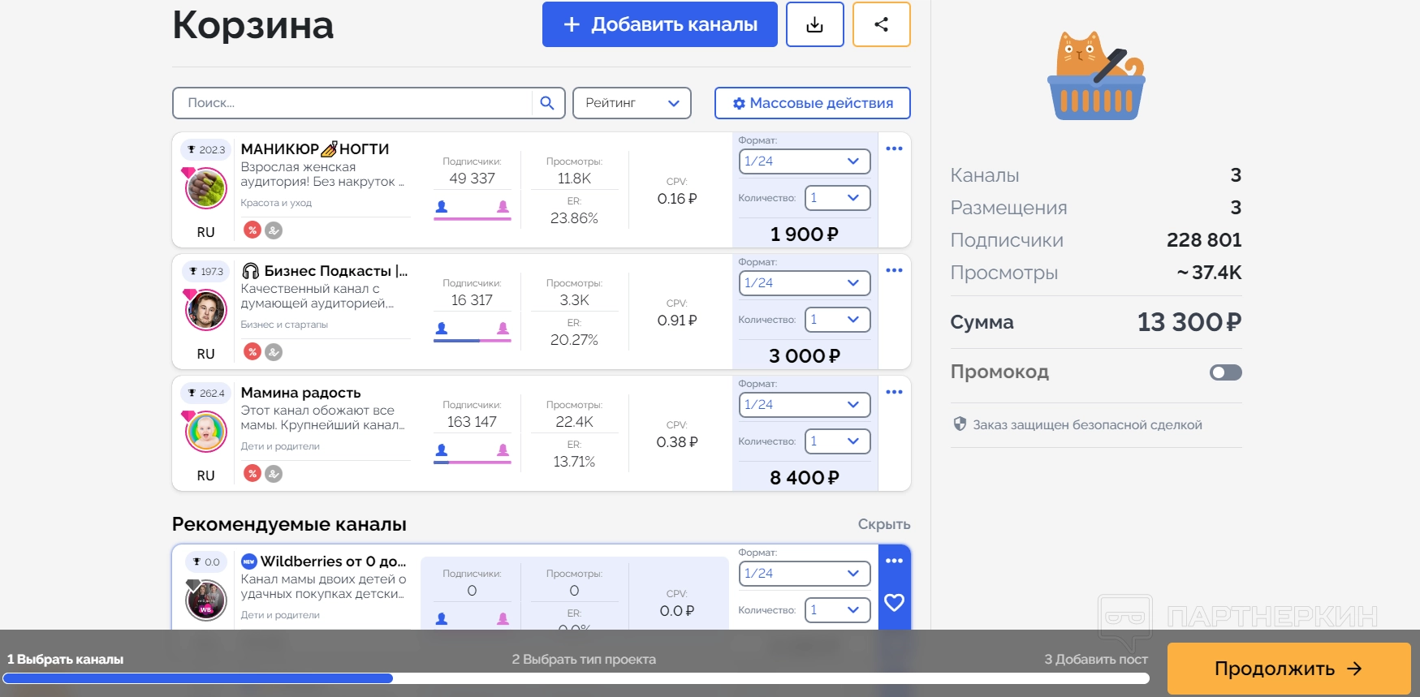Click the search magnifier icon

tap(547, 103)
